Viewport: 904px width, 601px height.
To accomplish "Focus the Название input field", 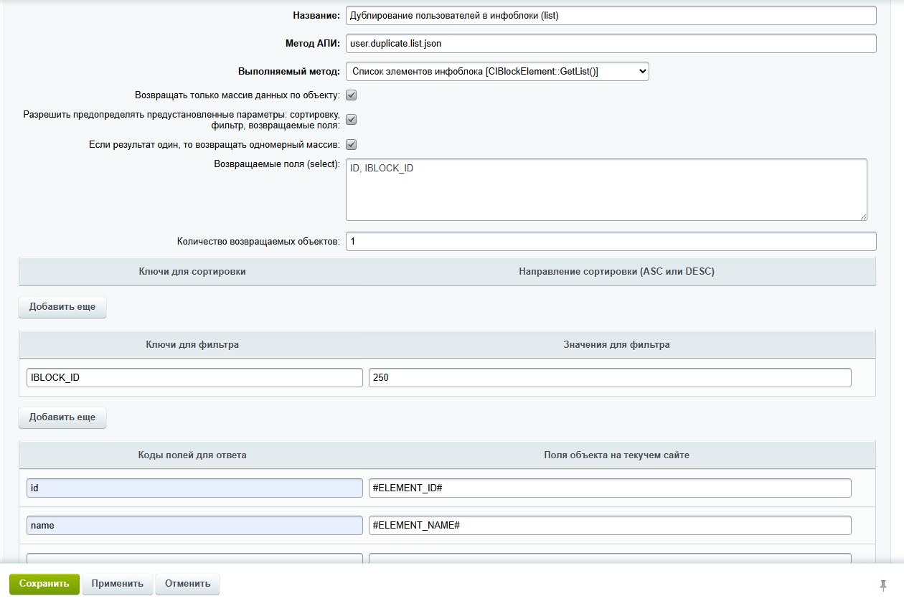I will [611, 16].
